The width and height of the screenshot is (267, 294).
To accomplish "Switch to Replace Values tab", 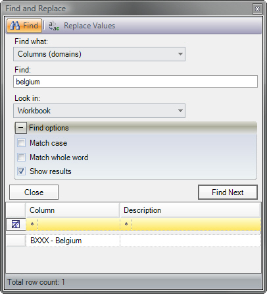I will click(82, 26).
